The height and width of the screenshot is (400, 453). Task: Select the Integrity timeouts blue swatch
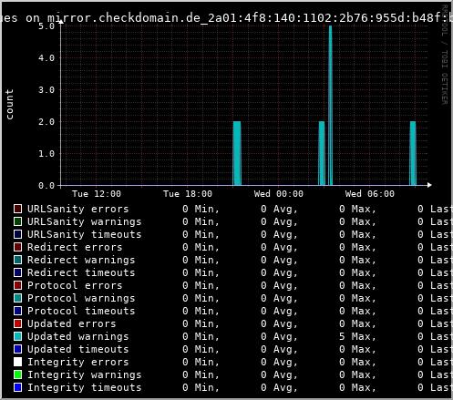pyautogui.click(x=17, y=387)
